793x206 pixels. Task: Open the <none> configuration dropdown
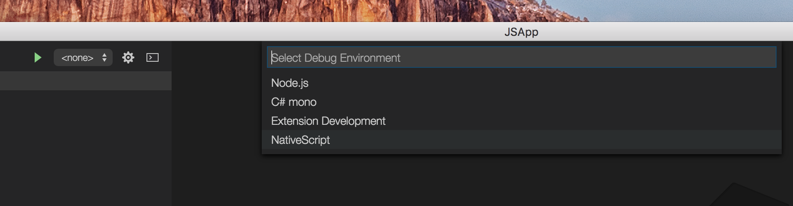[x=83, y=57]
